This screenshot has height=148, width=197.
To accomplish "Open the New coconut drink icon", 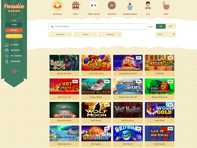I will 166,6.
